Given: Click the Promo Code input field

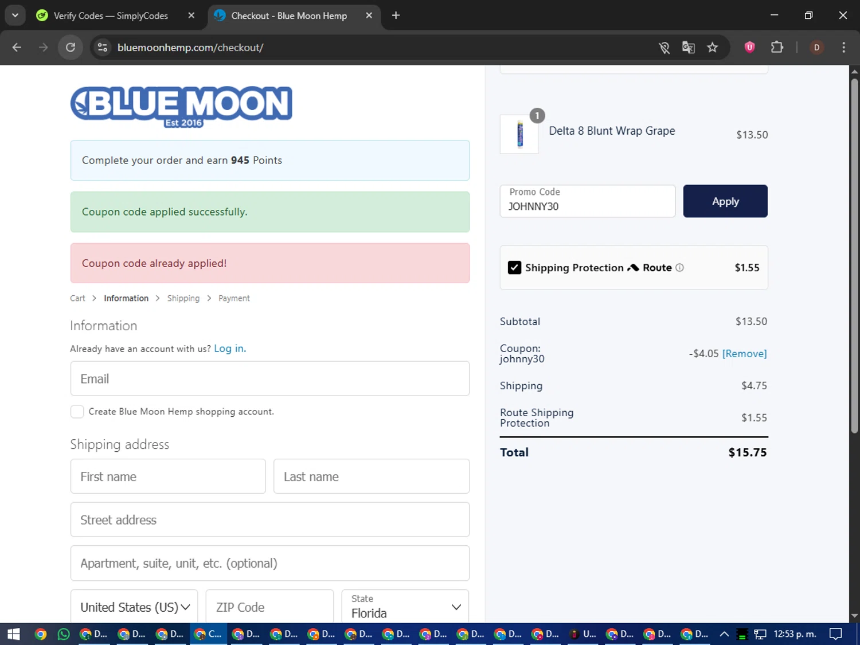Looking at the screenshot, I should [x=588, y=201].
